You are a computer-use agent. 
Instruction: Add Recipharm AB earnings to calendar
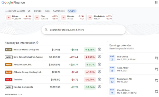click(156, 80)
